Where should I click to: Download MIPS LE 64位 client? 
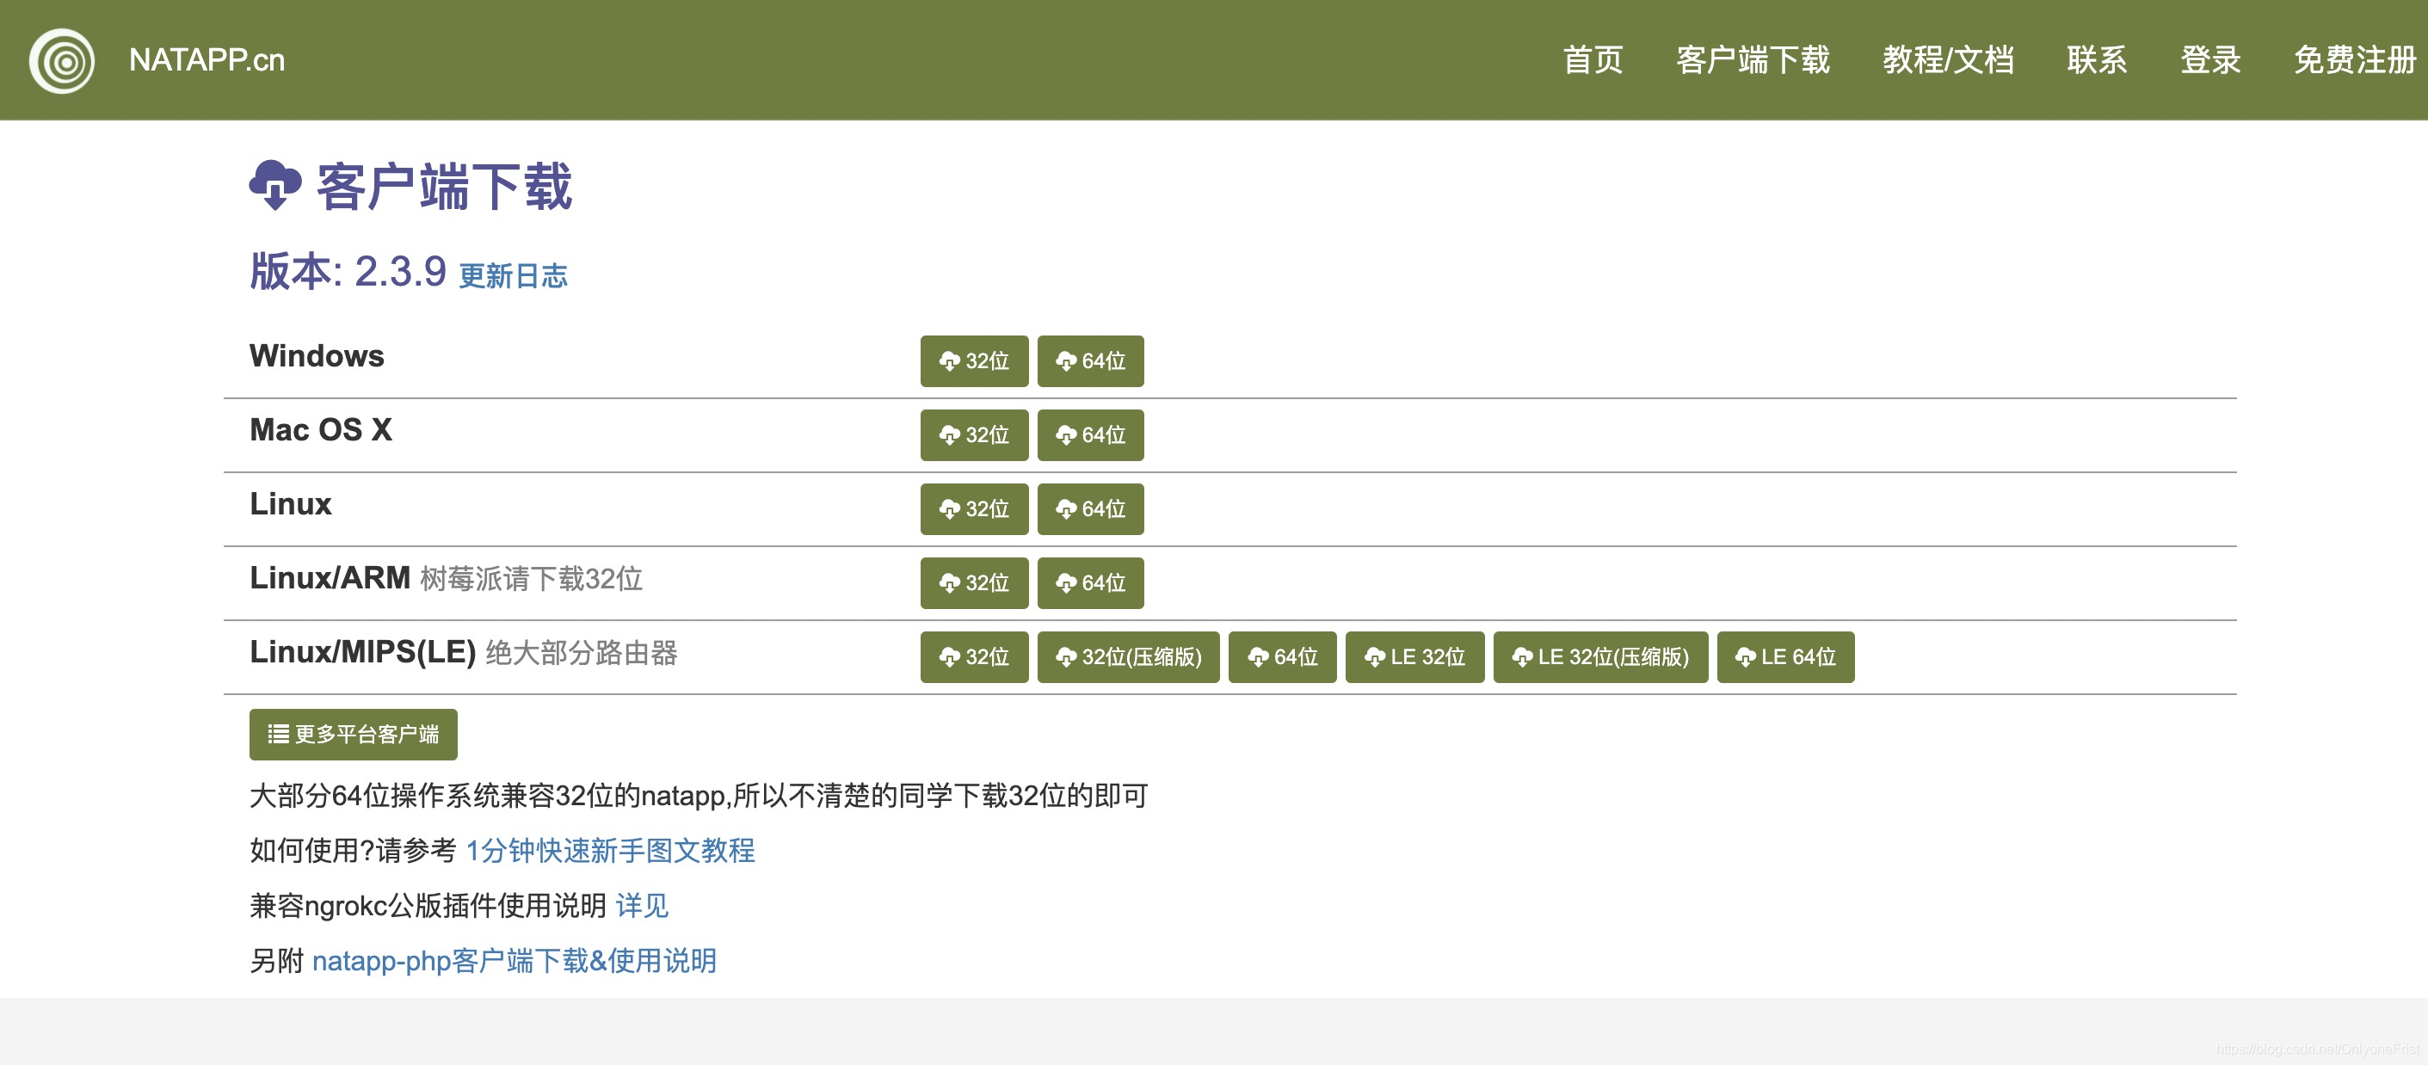point(1785,657)
